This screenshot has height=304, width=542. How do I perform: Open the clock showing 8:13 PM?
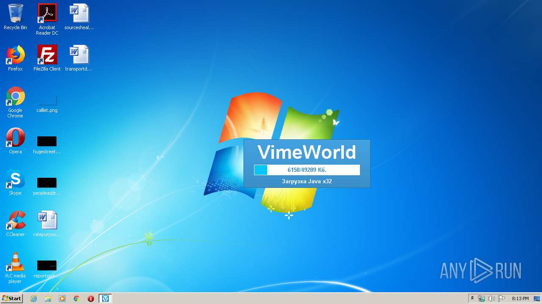pos(520,299)
